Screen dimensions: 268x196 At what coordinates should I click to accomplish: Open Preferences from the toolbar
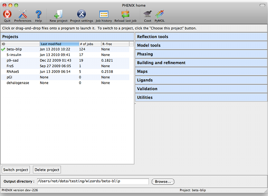click(x=23, y=14)
